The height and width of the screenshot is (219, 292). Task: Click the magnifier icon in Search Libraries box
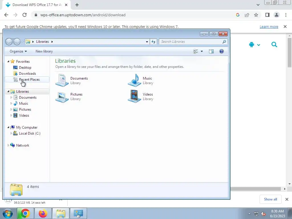click(224, 42)
